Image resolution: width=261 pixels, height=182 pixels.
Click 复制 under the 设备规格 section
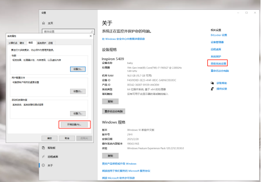coord(110,102)
